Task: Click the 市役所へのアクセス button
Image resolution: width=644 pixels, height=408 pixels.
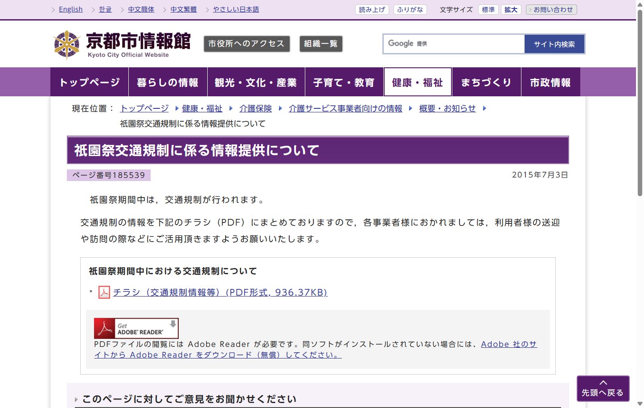Action: [246, 44]
